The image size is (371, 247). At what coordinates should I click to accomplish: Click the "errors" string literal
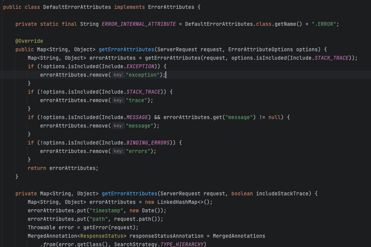138,151
